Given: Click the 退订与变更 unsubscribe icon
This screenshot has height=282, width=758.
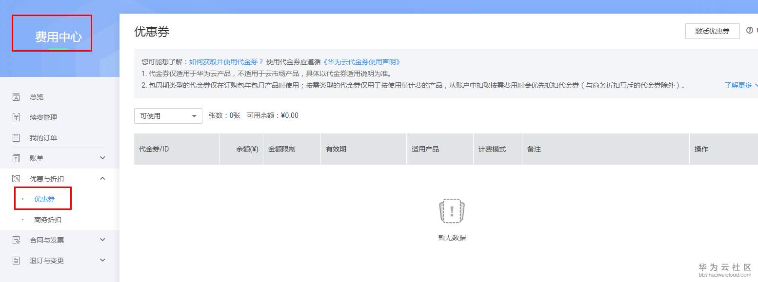Looking at the screenshot, I should pos(16,261).
